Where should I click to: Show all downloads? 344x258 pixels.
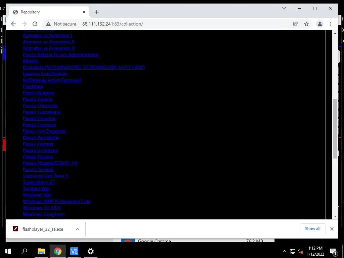[x=313, y=229]
